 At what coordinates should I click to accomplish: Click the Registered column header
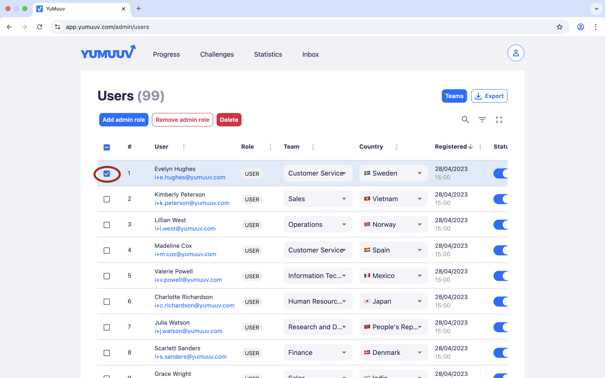(x=451, y=147)
